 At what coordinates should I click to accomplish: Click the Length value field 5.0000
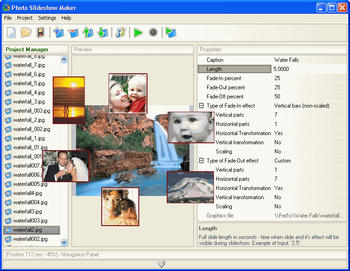pos(309,69)
